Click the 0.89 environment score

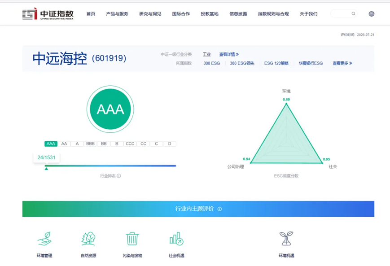(x=286, y=100)
